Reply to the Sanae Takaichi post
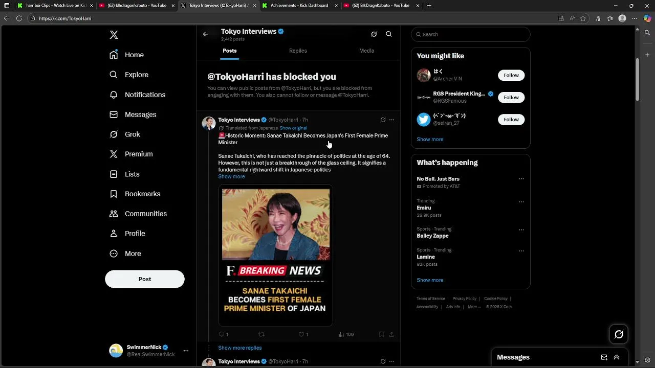Image resolution: width=655 pixels, height=368 pixels. pos(223,334)
